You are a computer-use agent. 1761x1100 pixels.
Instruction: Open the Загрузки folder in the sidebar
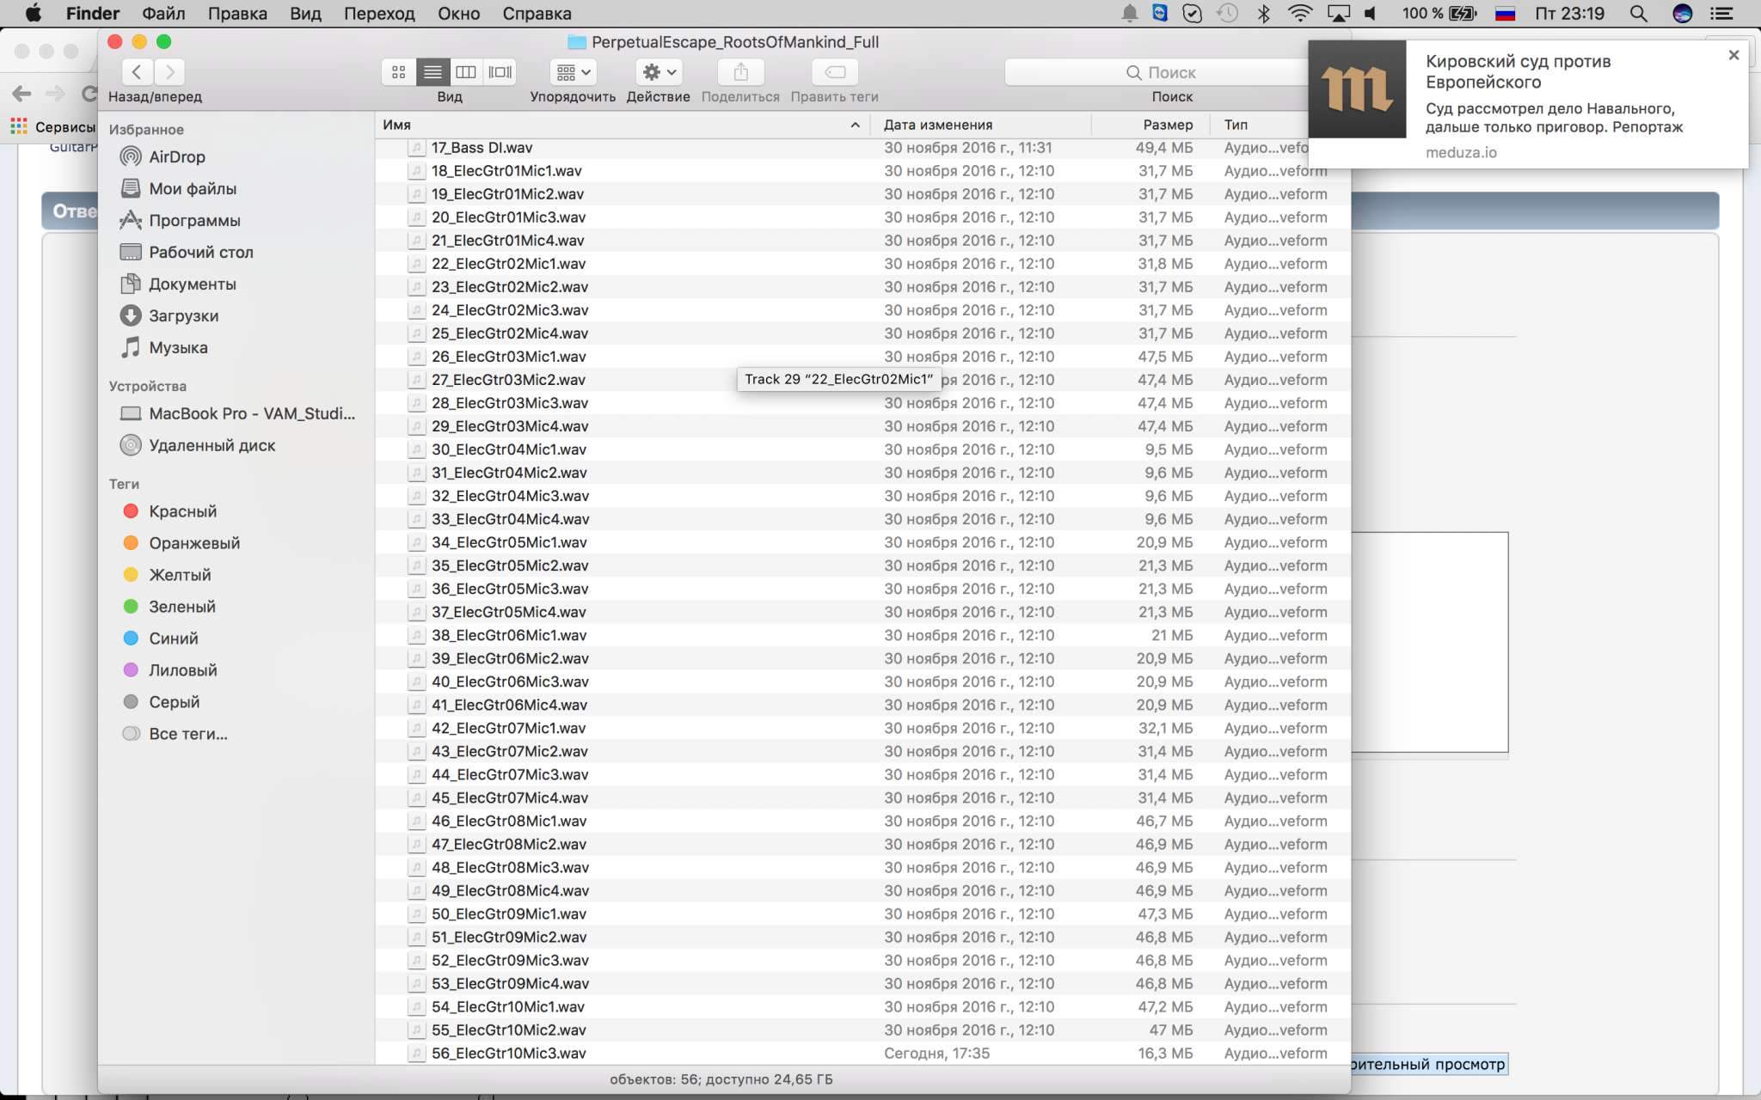point(183,315)
